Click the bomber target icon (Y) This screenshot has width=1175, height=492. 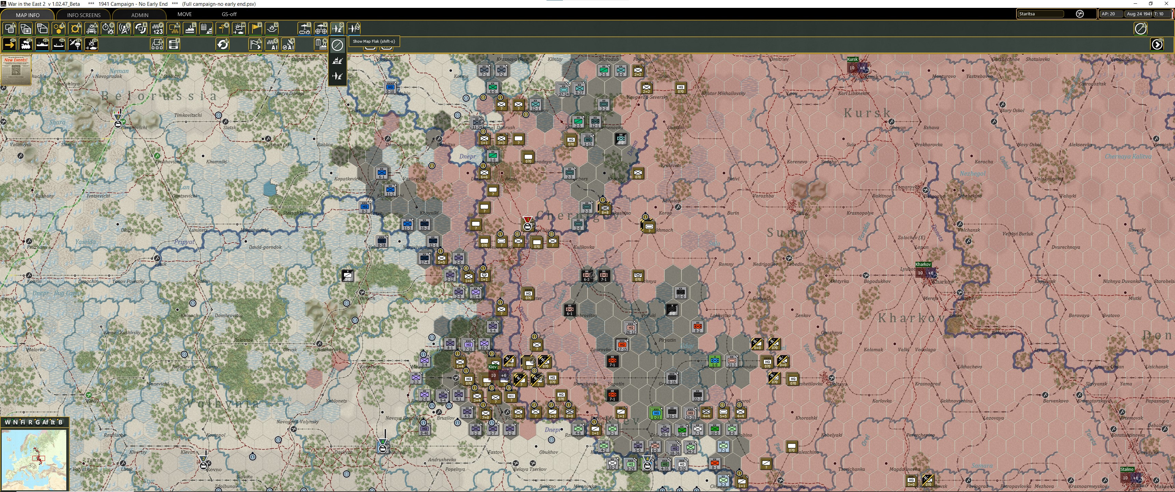coord(321,29)
